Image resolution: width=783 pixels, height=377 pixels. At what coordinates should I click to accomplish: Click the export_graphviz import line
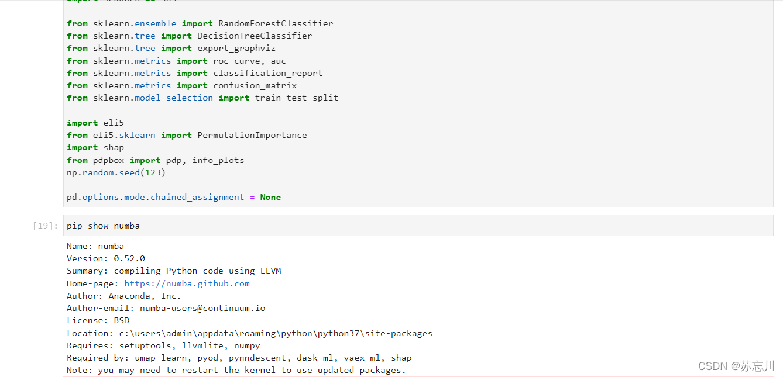coord(171,49)
